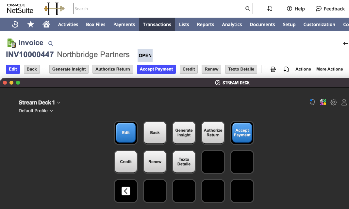Open Stream Deck notifications bell icon

coord(312,102)
